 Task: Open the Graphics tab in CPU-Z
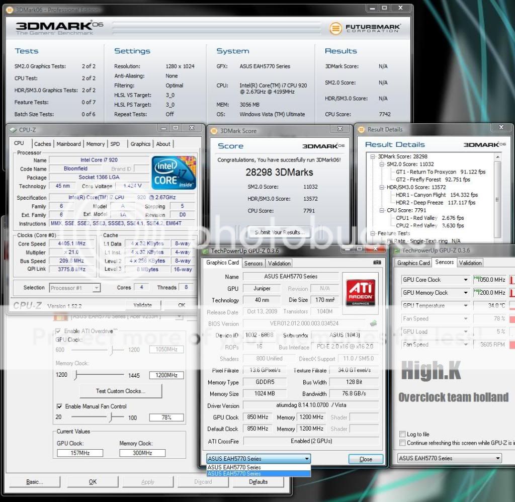coord(140,144)
